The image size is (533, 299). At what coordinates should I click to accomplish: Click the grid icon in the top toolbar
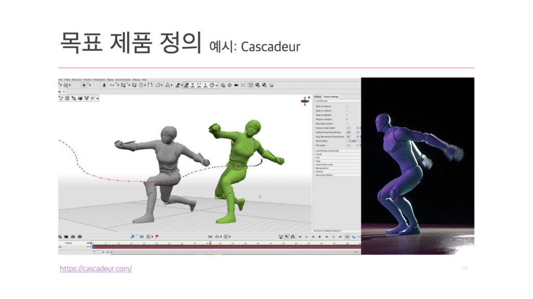pyautogui.click(x=251, y=85)
